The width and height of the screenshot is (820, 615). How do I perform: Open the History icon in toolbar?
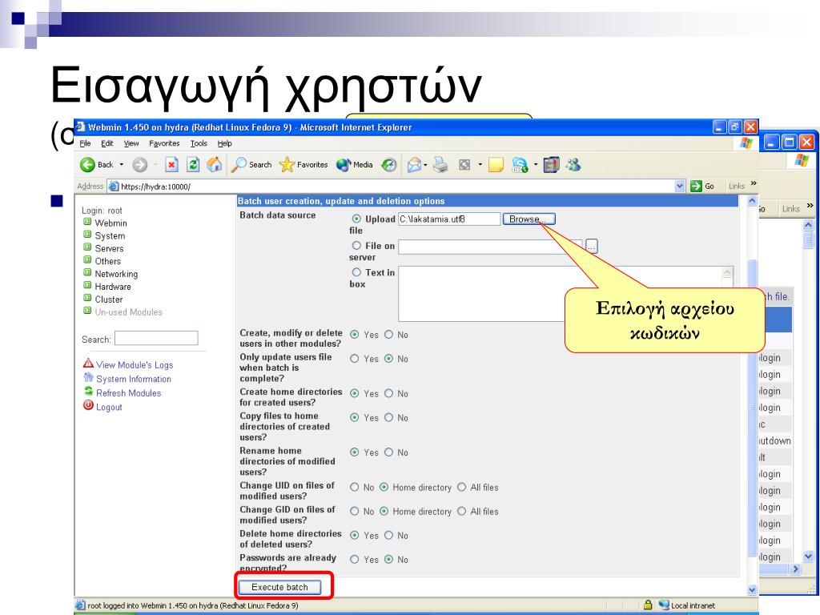[x=388, y=165]
